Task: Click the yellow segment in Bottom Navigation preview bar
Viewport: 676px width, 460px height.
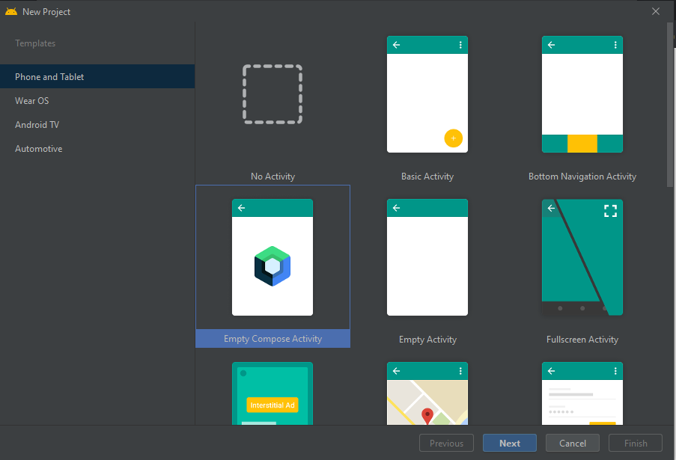Action: (582, 141)
